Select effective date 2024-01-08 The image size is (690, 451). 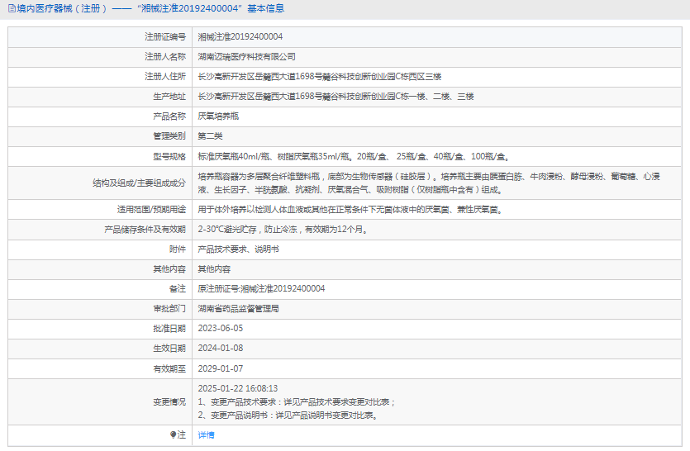221,348
